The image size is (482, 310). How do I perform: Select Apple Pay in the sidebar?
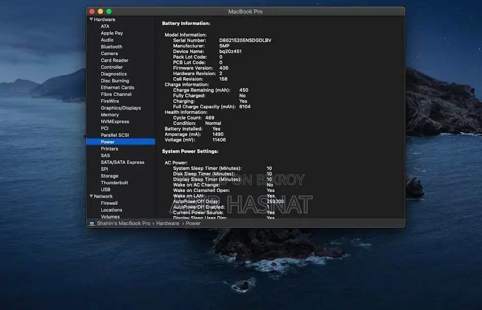[x=111, y=33]
